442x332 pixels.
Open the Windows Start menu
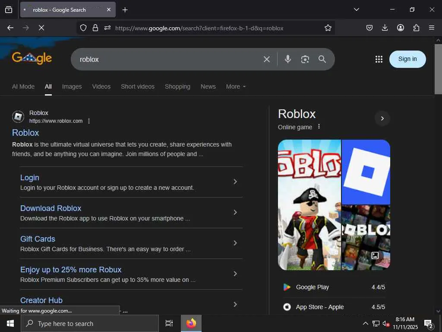pyautogui.click(x=10, y=323)
